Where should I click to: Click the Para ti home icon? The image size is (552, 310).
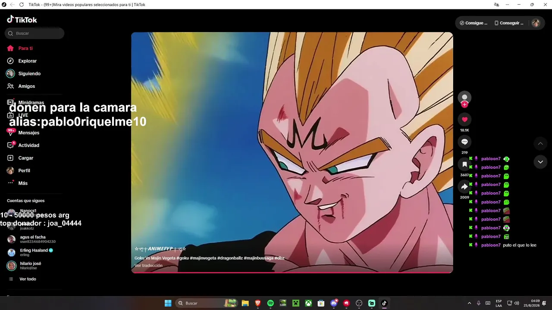pyautogui.click(x=10, y=48)
